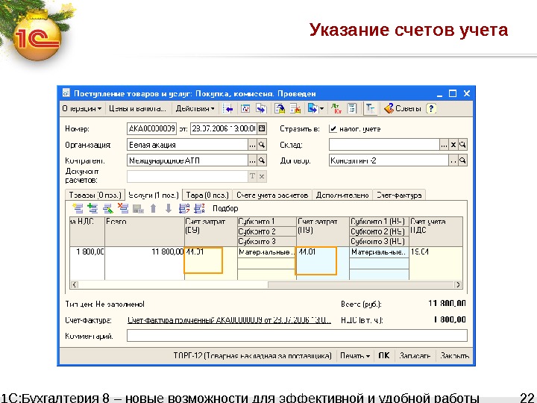Expand the Go To icon's dropdown arrow
This screenshot has width=537, height=403.
point(322,109)
